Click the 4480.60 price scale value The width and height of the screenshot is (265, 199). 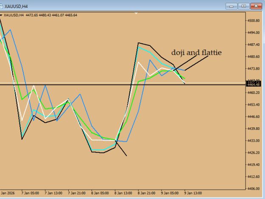[x=254, y=56]
